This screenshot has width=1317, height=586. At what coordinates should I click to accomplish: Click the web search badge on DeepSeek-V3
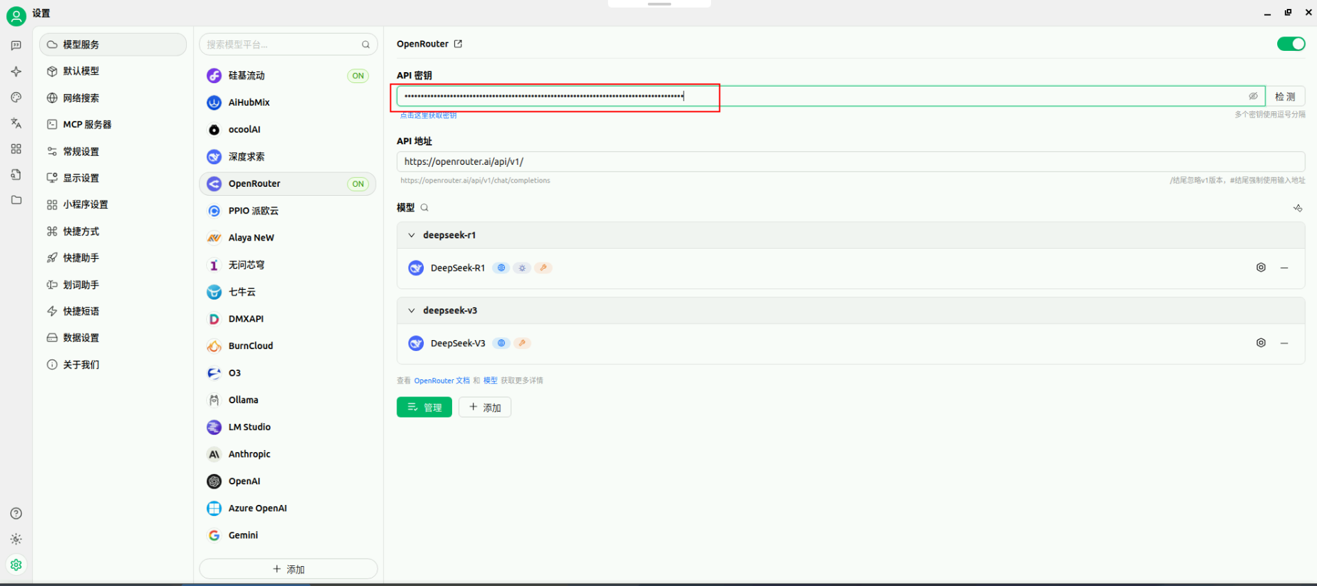click(502, 343)
